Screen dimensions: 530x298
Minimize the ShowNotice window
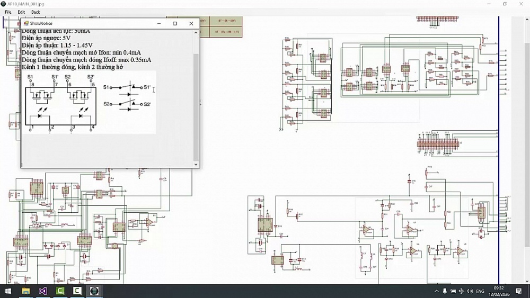pos(158,23)
